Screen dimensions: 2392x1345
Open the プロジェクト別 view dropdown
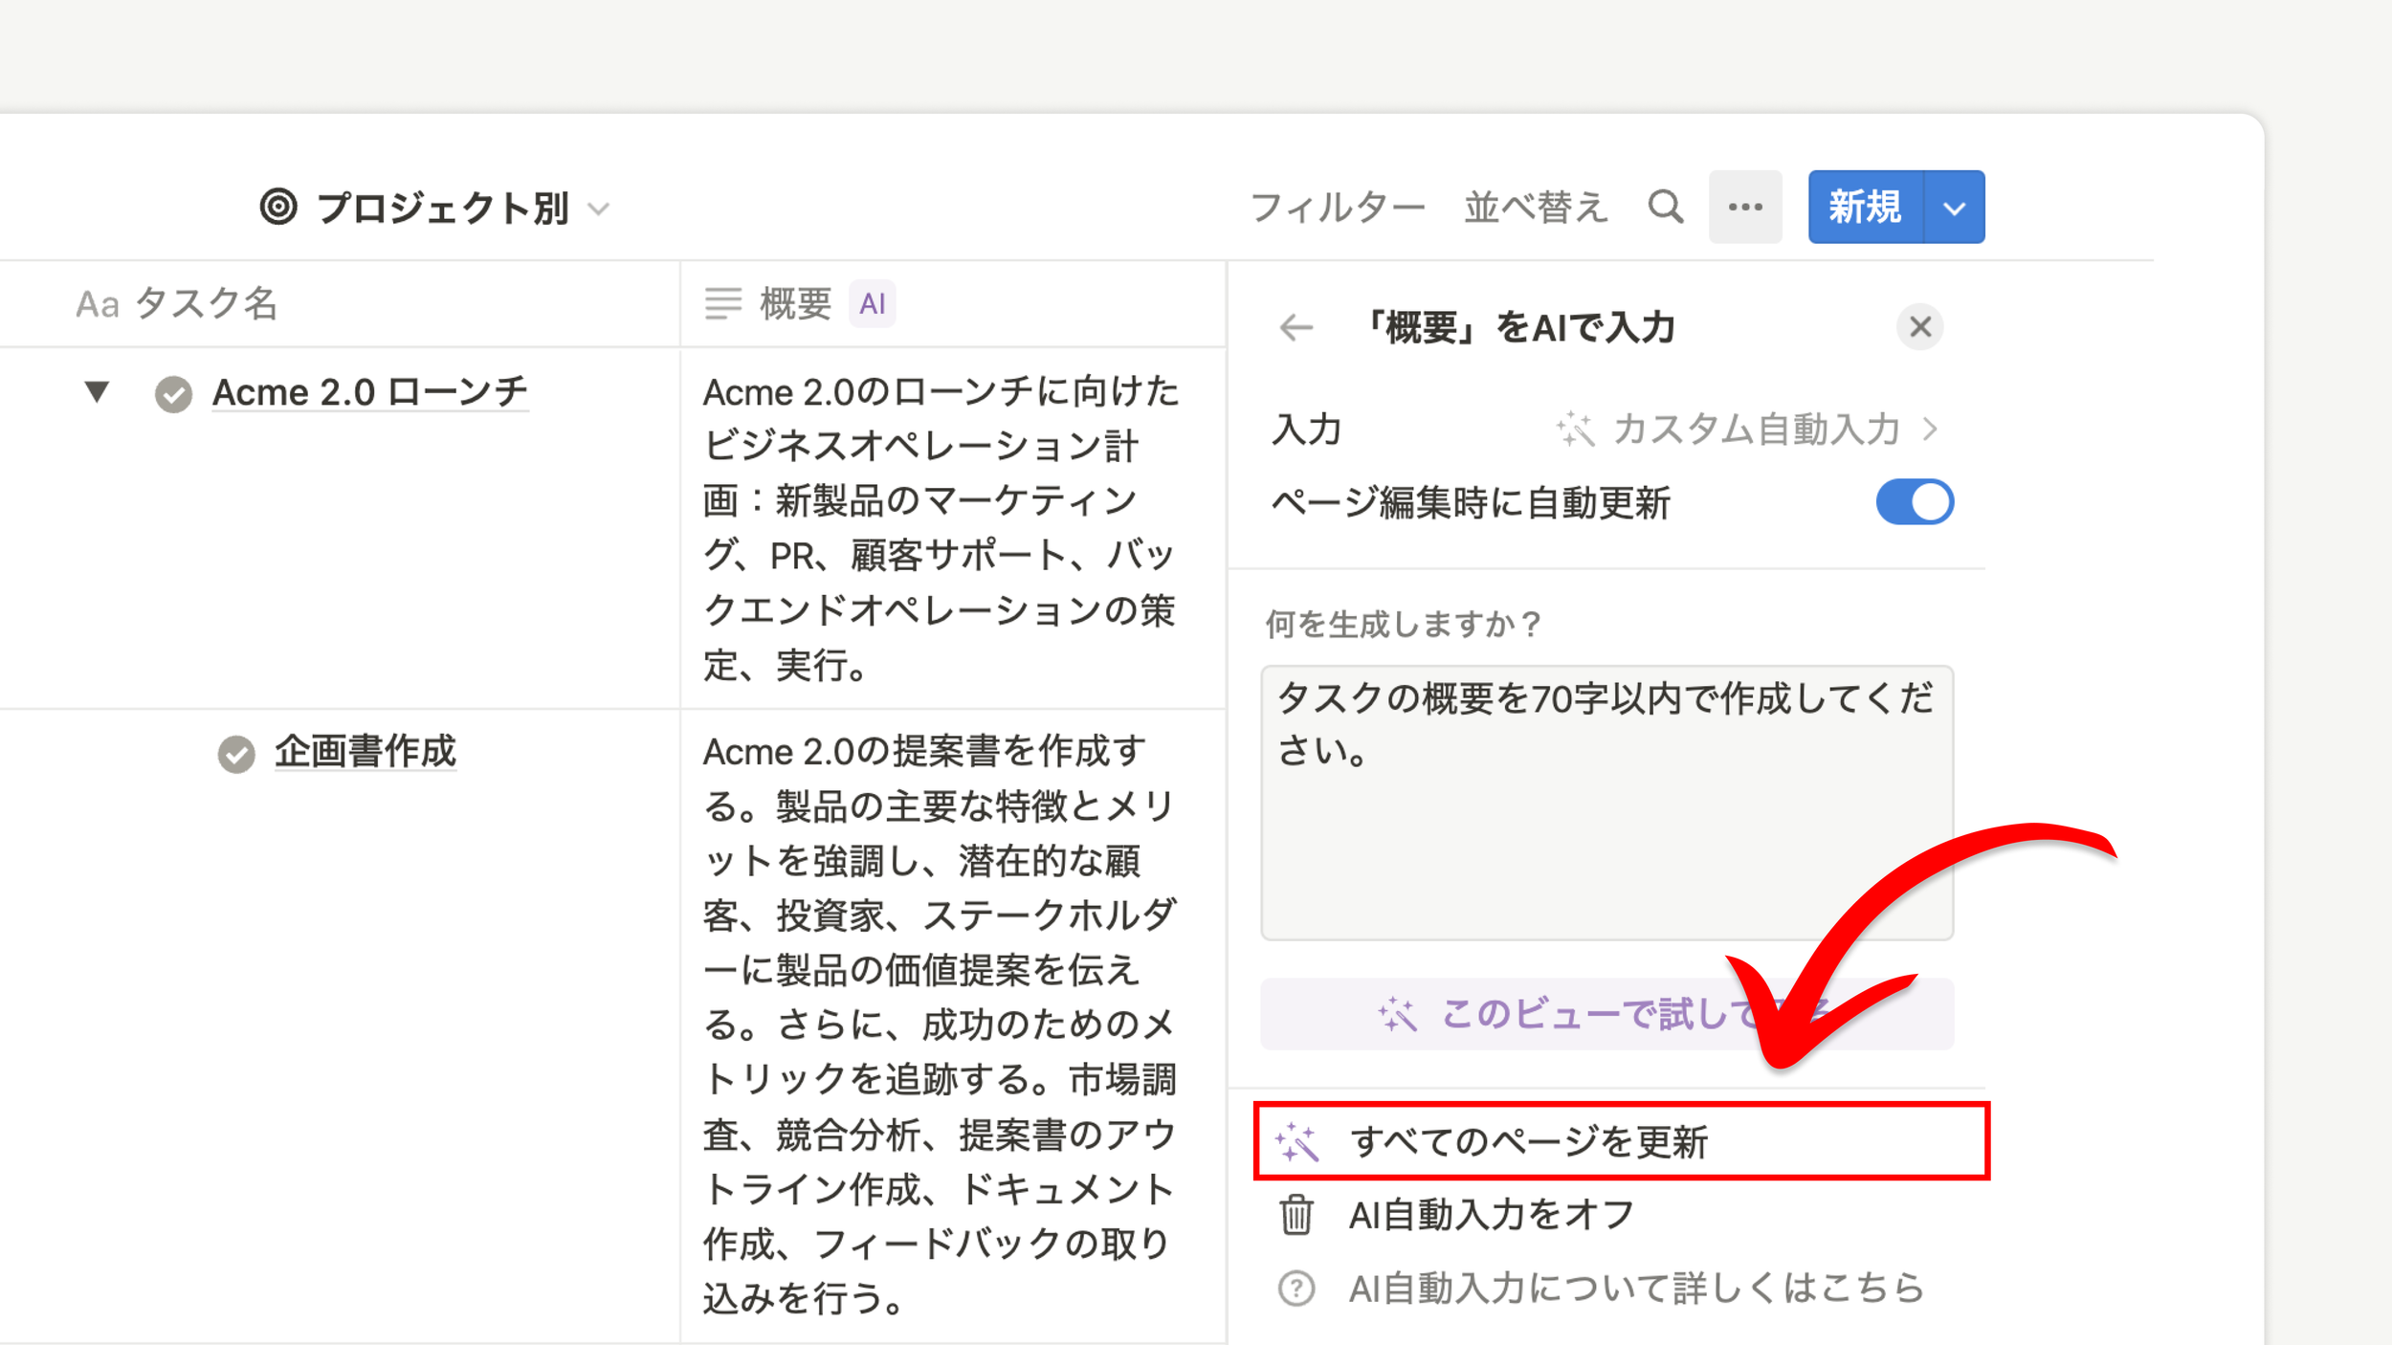(599, 209)
